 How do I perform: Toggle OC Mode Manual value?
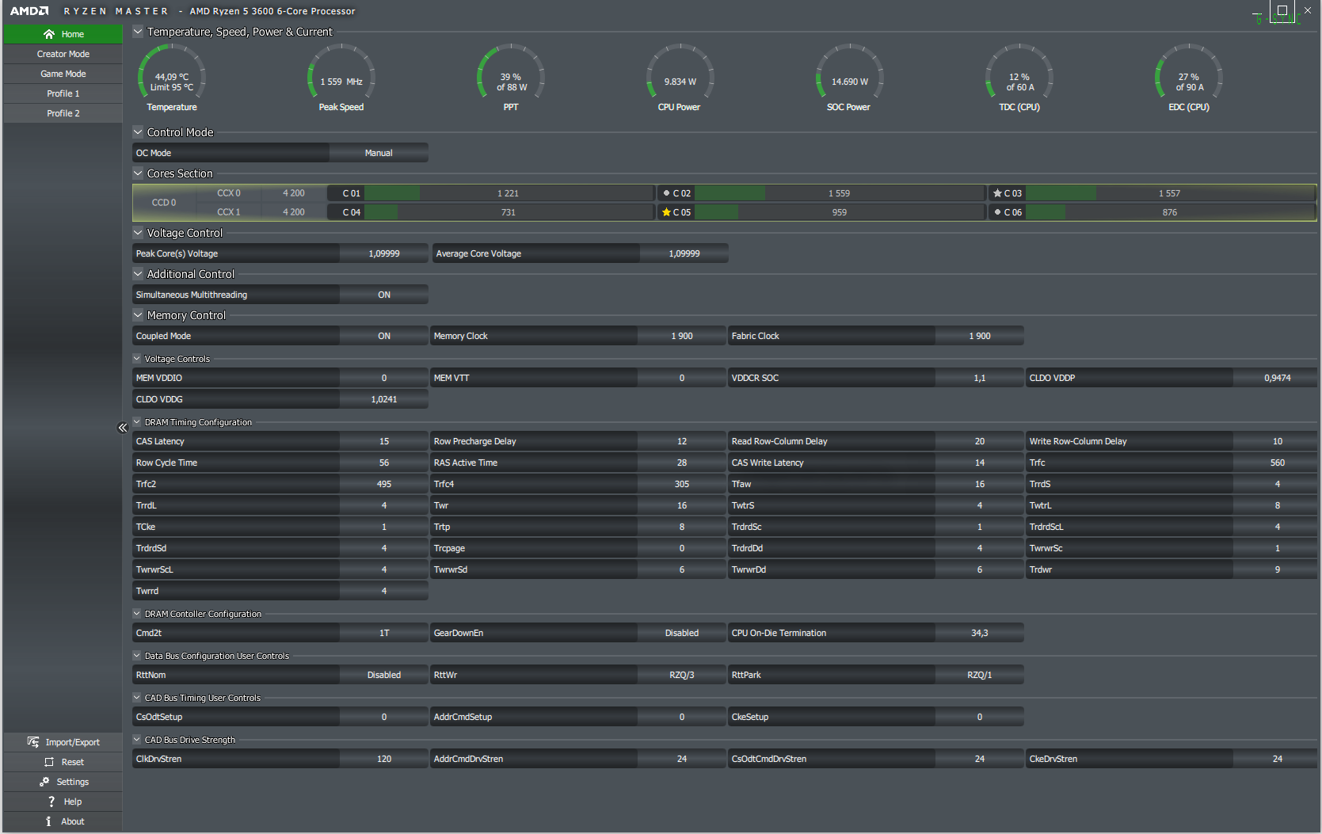(379, 153)
